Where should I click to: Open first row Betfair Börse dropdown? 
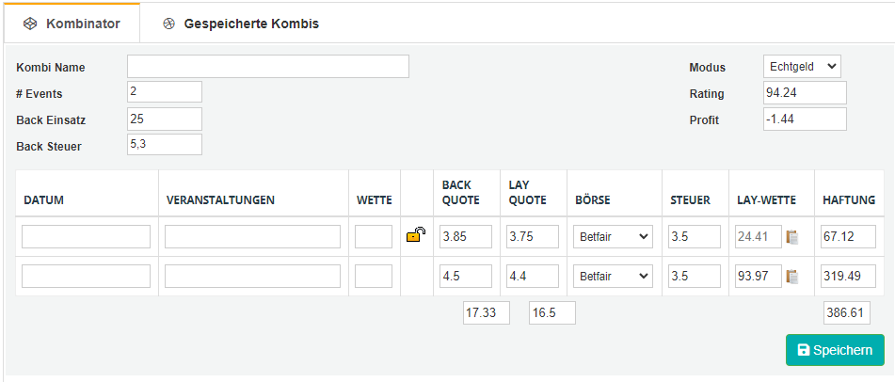tap(613, 236)
